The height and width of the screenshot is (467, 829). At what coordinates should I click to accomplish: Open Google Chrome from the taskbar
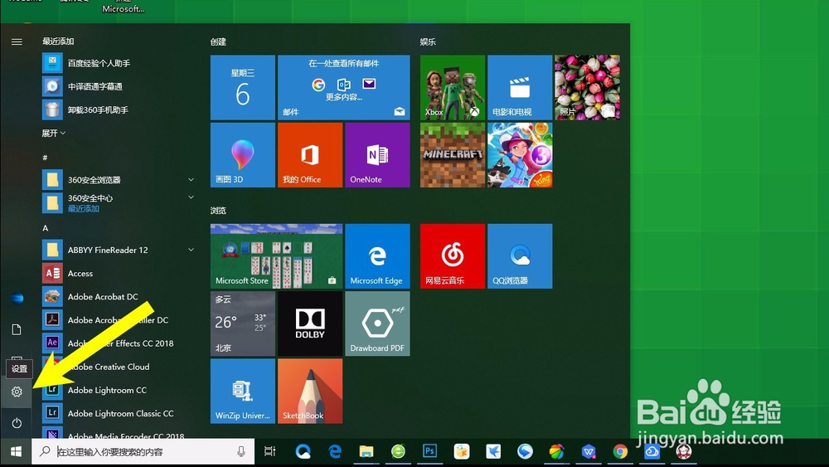[x=620, y=452]
